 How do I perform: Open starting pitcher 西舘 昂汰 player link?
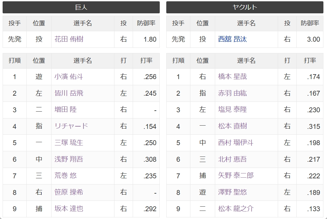232,39
